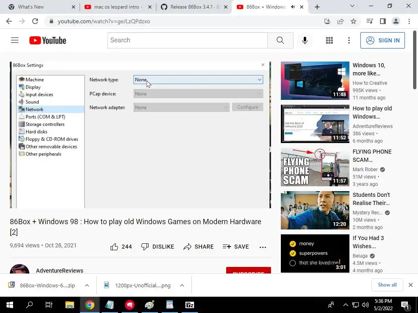Open the 86Box zip download options arrow

[x=87, y=285]
